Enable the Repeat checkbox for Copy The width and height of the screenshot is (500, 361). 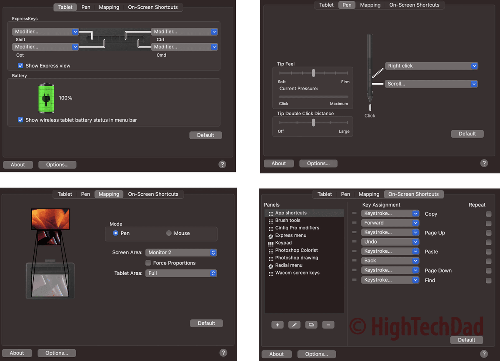489,214
